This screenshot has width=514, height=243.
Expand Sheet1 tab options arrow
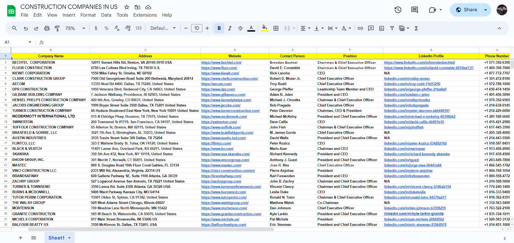[x=69, y=238]
